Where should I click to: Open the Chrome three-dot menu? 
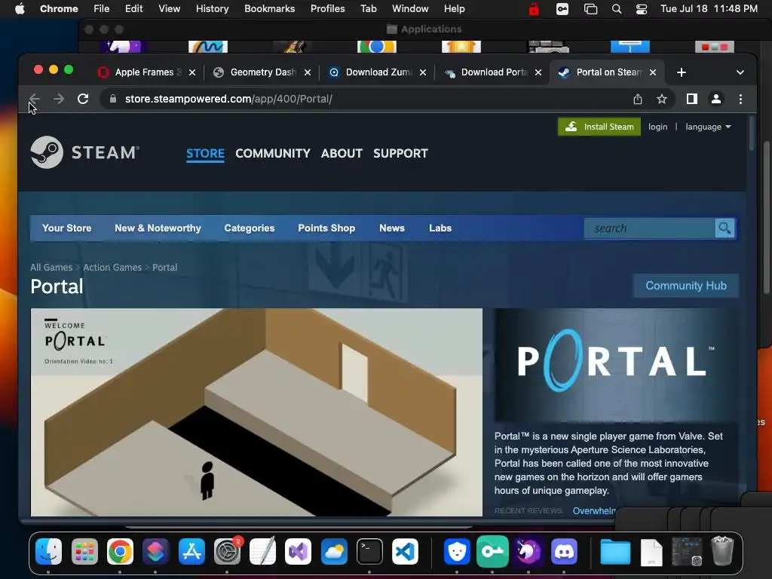[x=740, y=99]
